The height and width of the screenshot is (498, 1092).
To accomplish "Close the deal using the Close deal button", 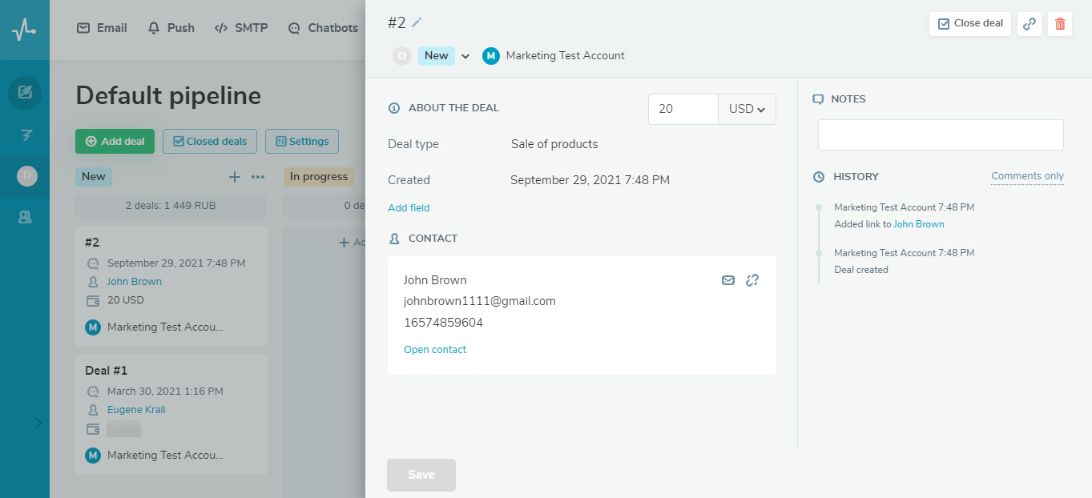I will [x=969, y=23].
